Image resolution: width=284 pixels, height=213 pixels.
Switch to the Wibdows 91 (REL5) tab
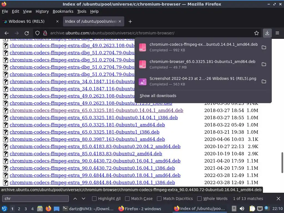[31, 21]
